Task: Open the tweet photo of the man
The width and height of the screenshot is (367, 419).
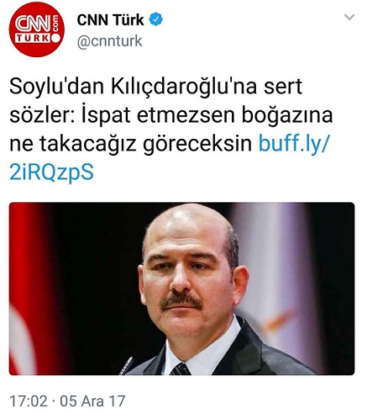Action: tap(181, 289)
